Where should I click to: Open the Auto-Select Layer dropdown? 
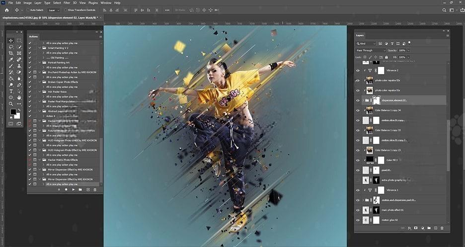[54, 10]
